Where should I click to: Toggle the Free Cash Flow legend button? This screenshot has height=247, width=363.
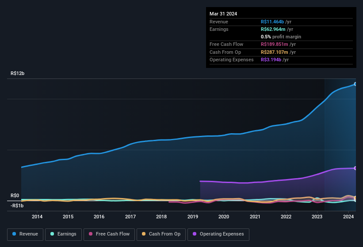tap(109, 234)
